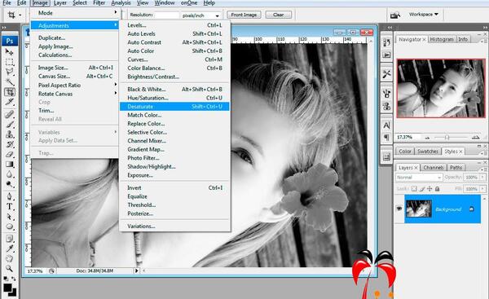Image resolution: width=489 pixels, height=299 pixels.
Task: Open the Fill slider arrow
Action: coord(482,189)
